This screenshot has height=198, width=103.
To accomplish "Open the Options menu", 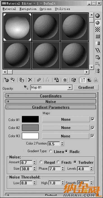I will [46, 9].
